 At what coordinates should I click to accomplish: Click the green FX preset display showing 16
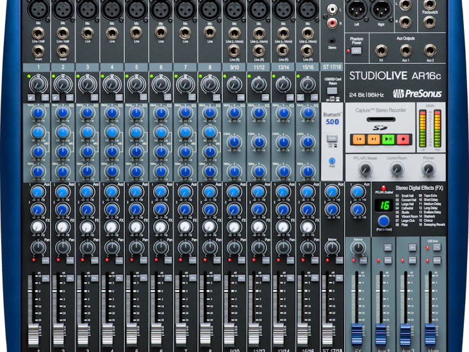[x=384, y=205]
